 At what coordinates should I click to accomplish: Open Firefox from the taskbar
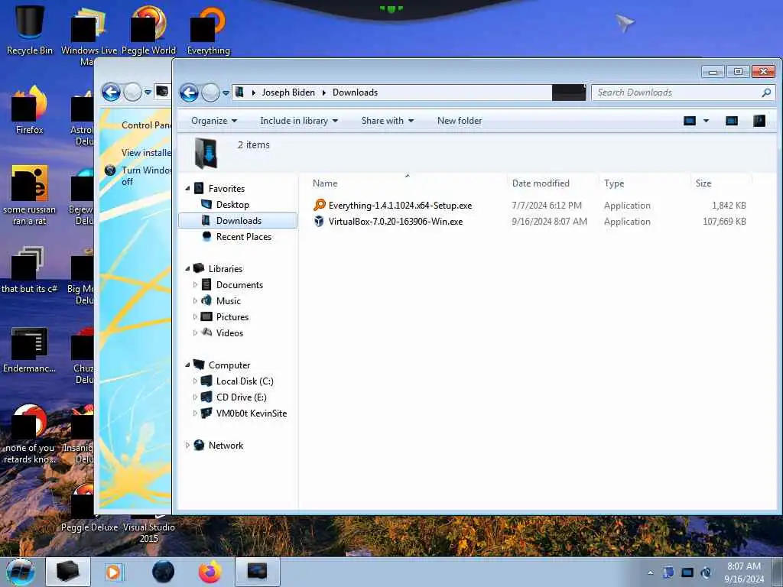210,572
